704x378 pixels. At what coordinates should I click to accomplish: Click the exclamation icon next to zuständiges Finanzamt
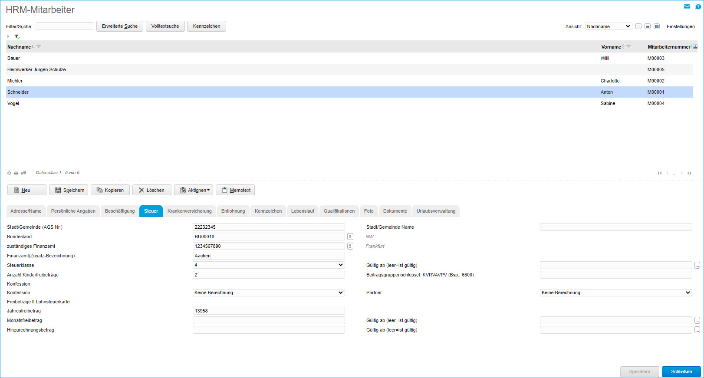click(x=350, y=246)
